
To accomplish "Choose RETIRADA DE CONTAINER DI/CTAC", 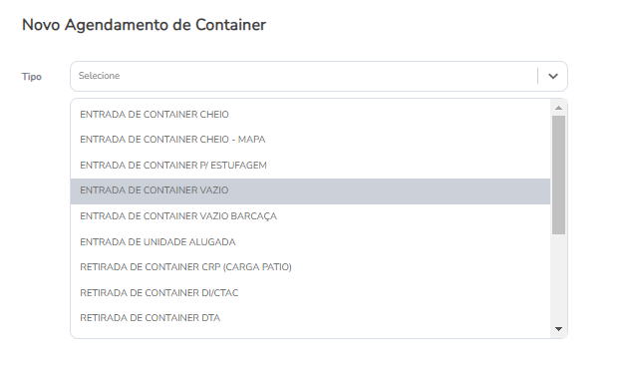I will [310, 293].
